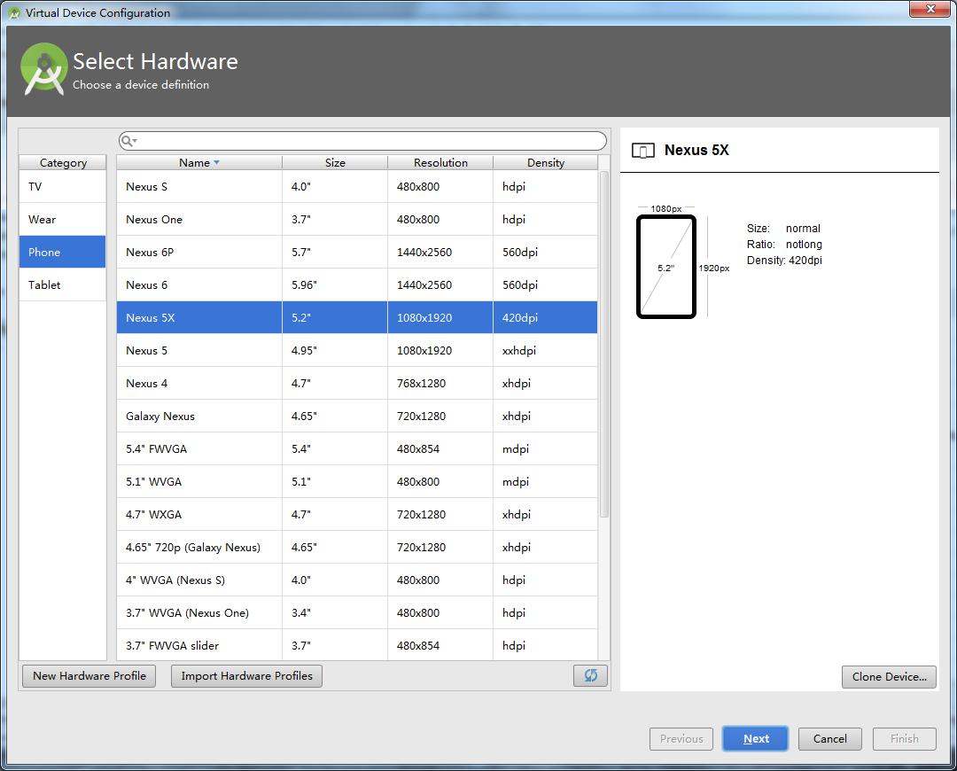The height and width of the screenshot is (771, 957).
Task: Select the Tablet category
Action: [62, 284]
